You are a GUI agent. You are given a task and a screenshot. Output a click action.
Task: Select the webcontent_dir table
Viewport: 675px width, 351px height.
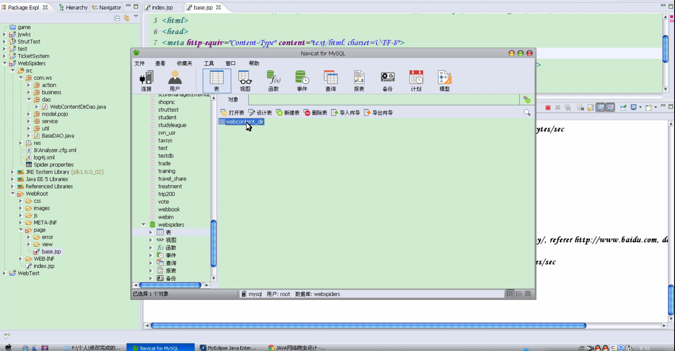click(241, 122)
